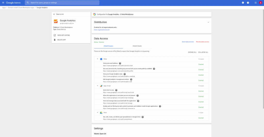This screenshot has height=137, width=264.
Task: Click the Delete App trash icon
Action: [55, 40]
